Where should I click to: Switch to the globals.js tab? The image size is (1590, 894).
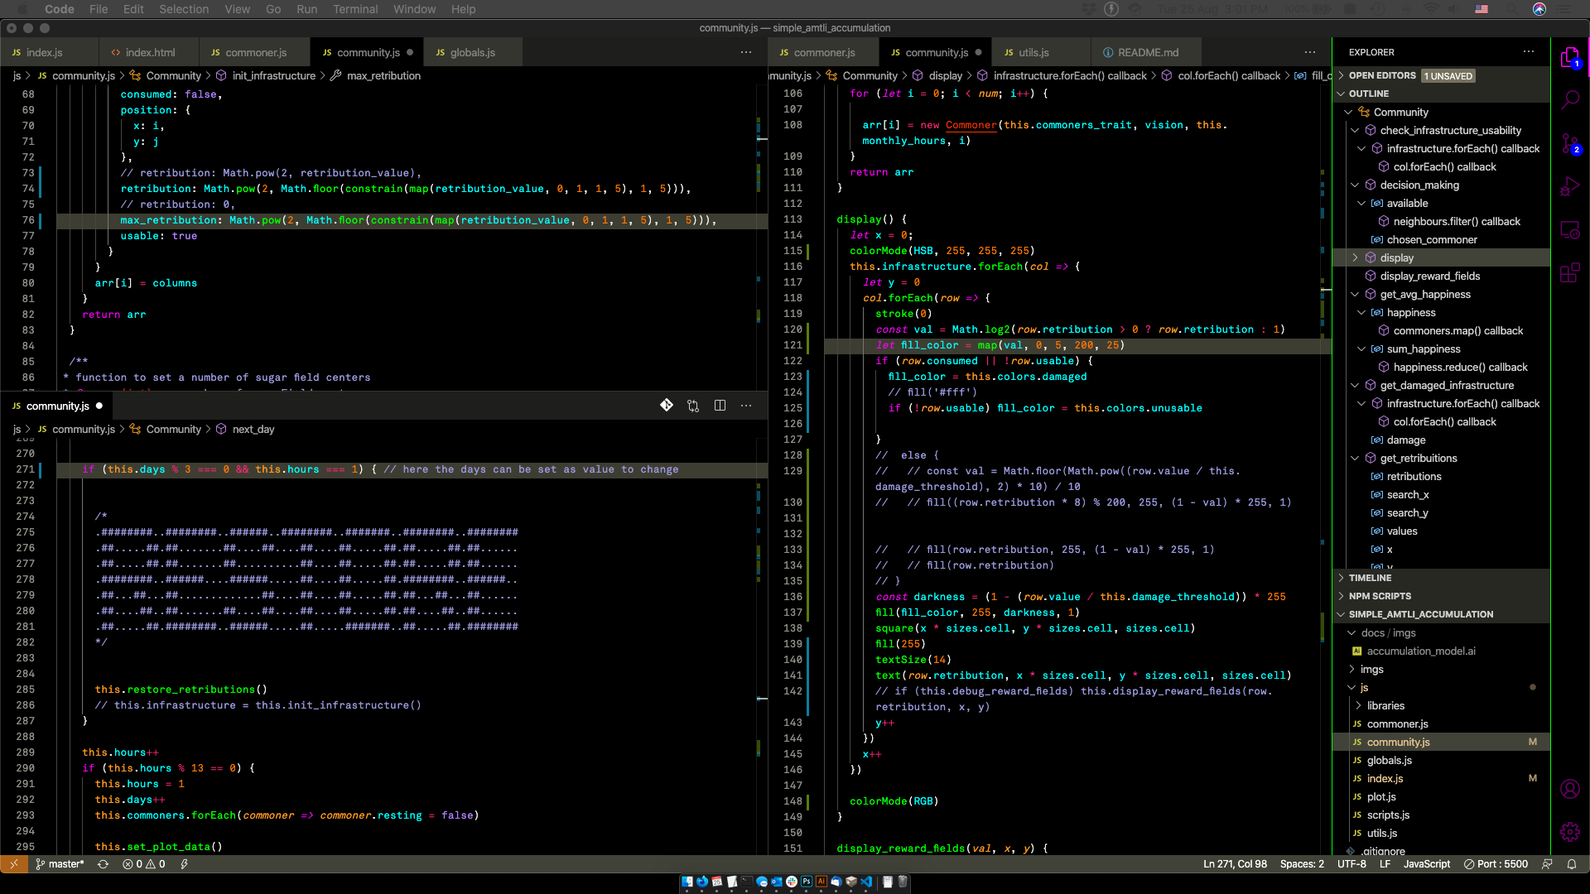pyautogui.click(x=472, y=52)
